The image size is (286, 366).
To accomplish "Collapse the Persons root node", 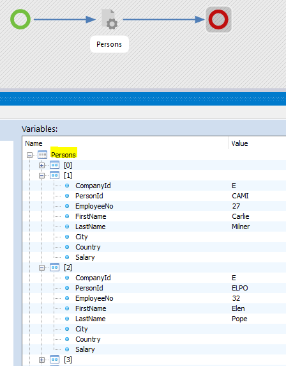I will click(x=29, y=155).
